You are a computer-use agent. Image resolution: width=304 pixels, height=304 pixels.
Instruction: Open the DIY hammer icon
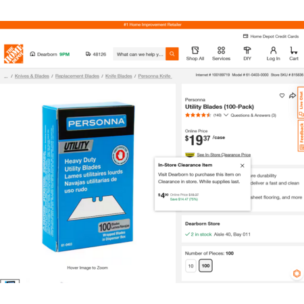click(x=247, y=50)
